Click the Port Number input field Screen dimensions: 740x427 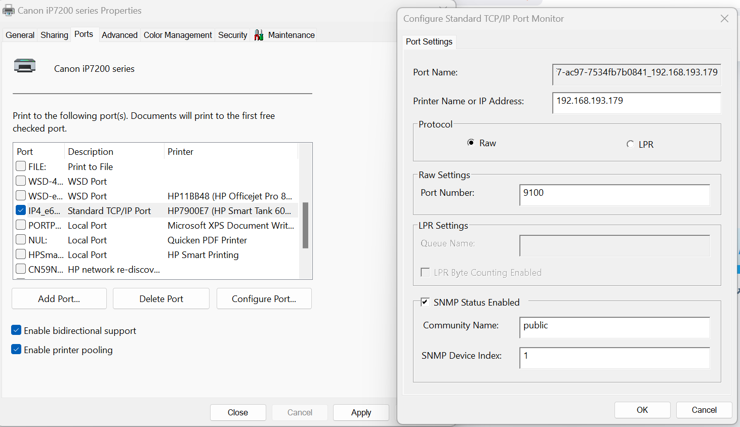pyautogui.click(x=614, y=195)
